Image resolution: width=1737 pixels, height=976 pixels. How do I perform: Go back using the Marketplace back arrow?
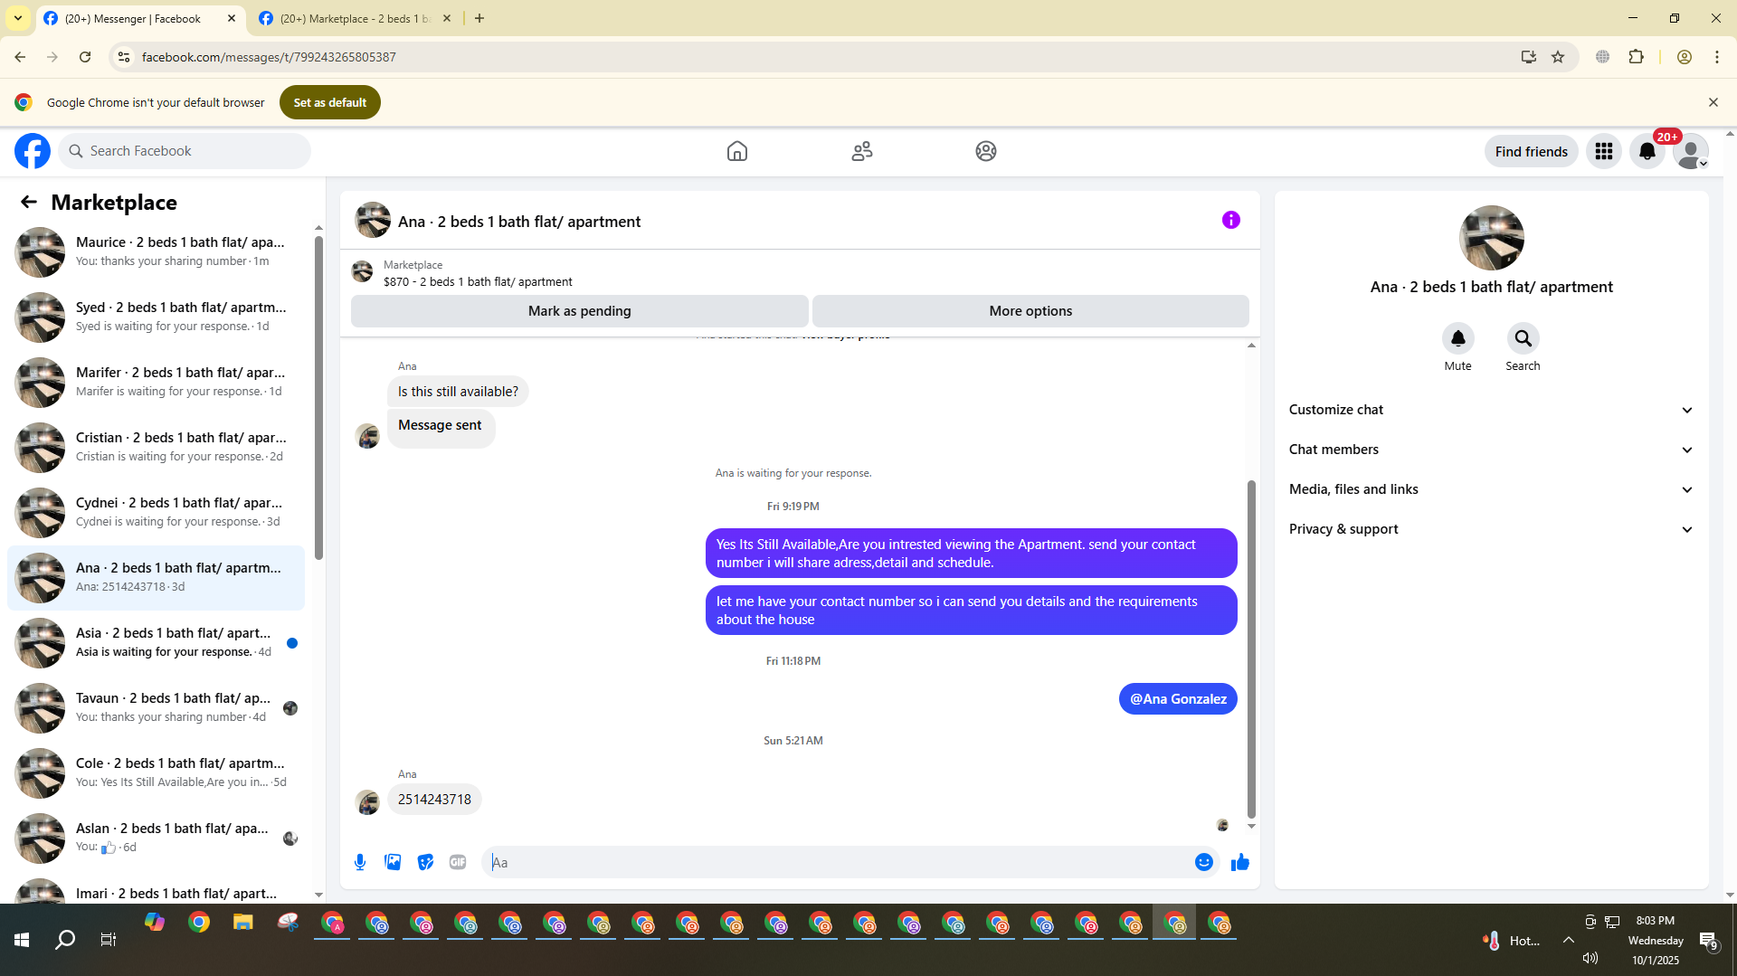pyautogui.click(x=29, y=202)
